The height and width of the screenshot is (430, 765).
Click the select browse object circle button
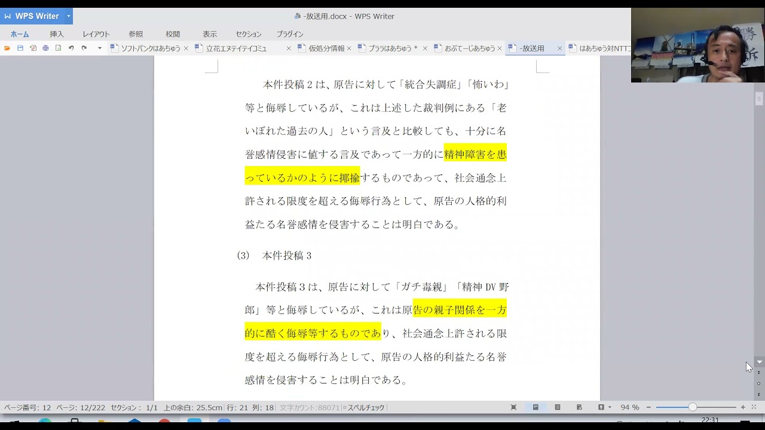click(x=759, y=383)
